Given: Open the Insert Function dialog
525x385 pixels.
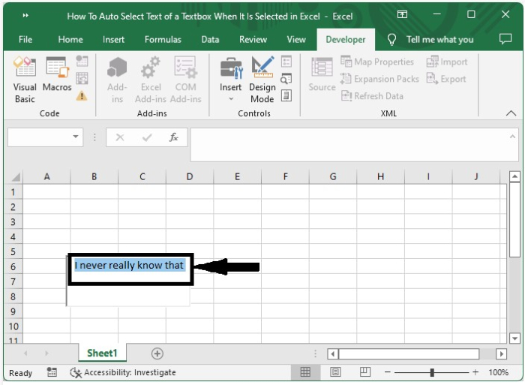Looking at the screenshot, I should (x=173, y=137).
